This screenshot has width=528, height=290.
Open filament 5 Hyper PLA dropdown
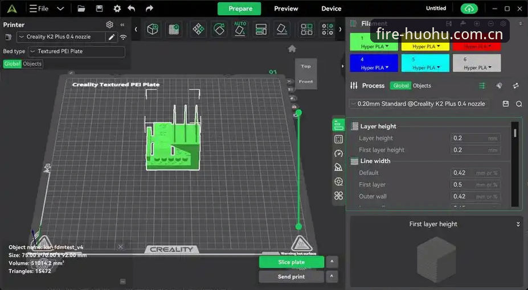point(425,68)
